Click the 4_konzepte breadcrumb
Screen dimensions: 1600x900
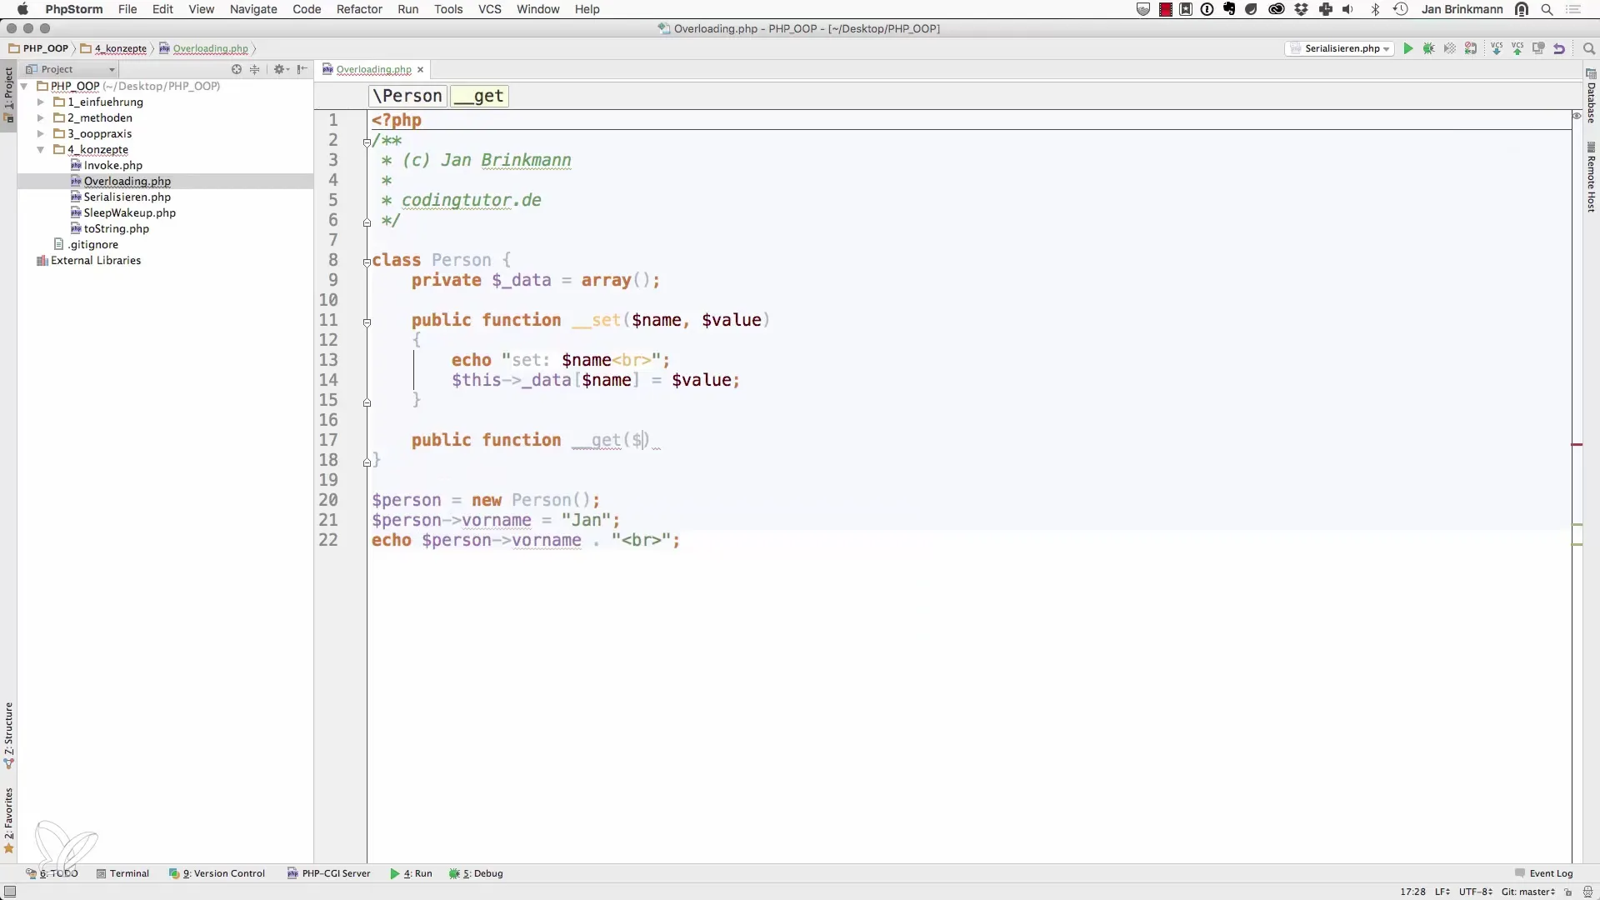[114, 48]
